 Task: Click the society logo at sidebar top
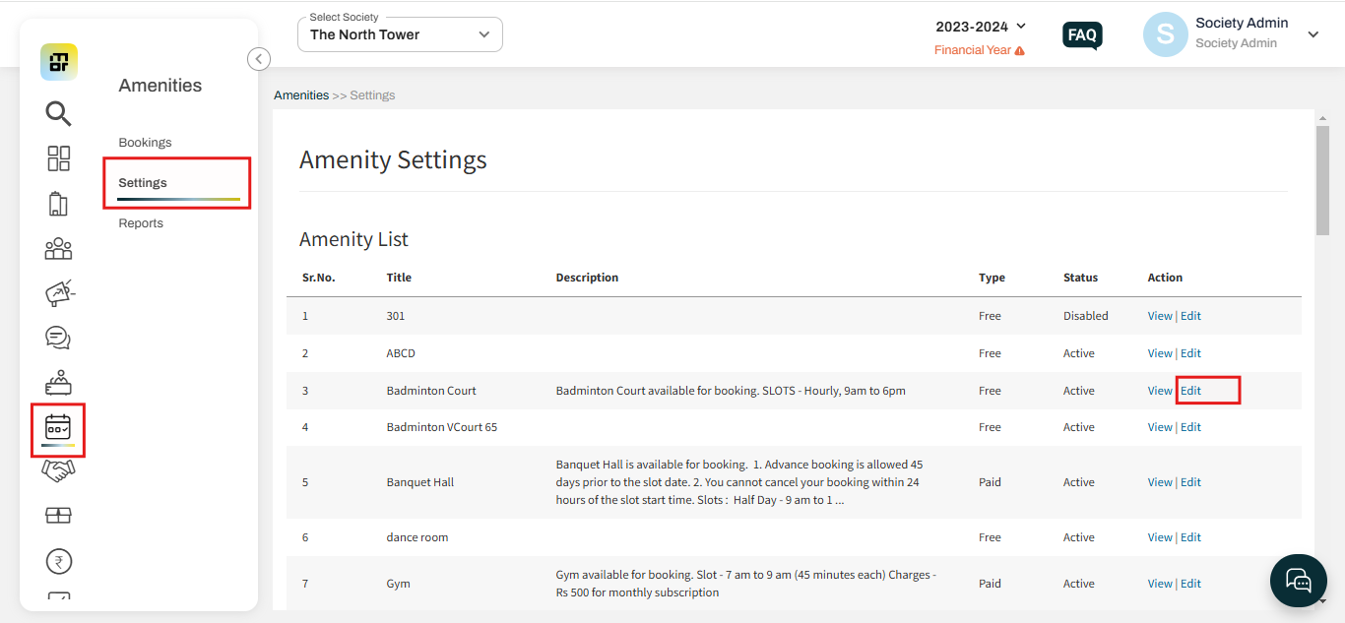pyautogui.click(x=58, y=61)
